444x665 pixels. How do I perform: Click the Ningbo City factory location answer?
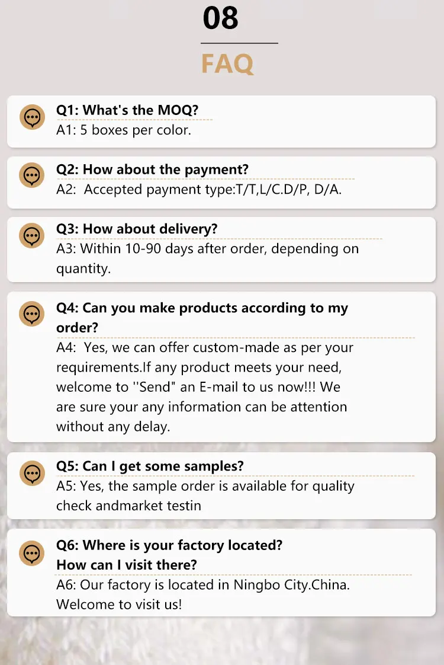coord(203,594)
